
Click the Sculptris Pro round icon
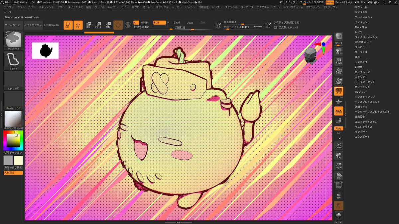click(x=128, y=25)
